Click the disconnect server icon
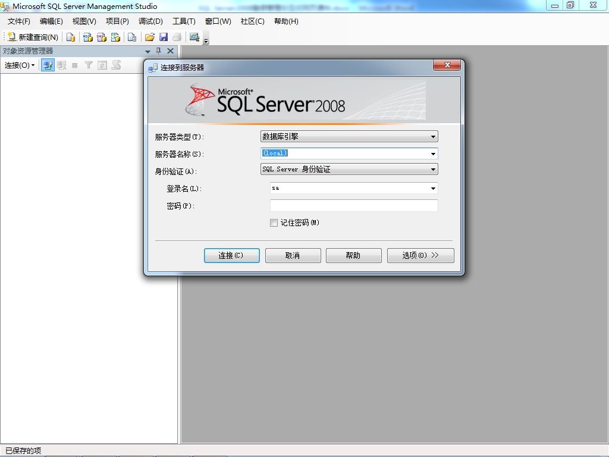This screenshot has width=609, height=457. pyautogui.click(x=61, y=65)
